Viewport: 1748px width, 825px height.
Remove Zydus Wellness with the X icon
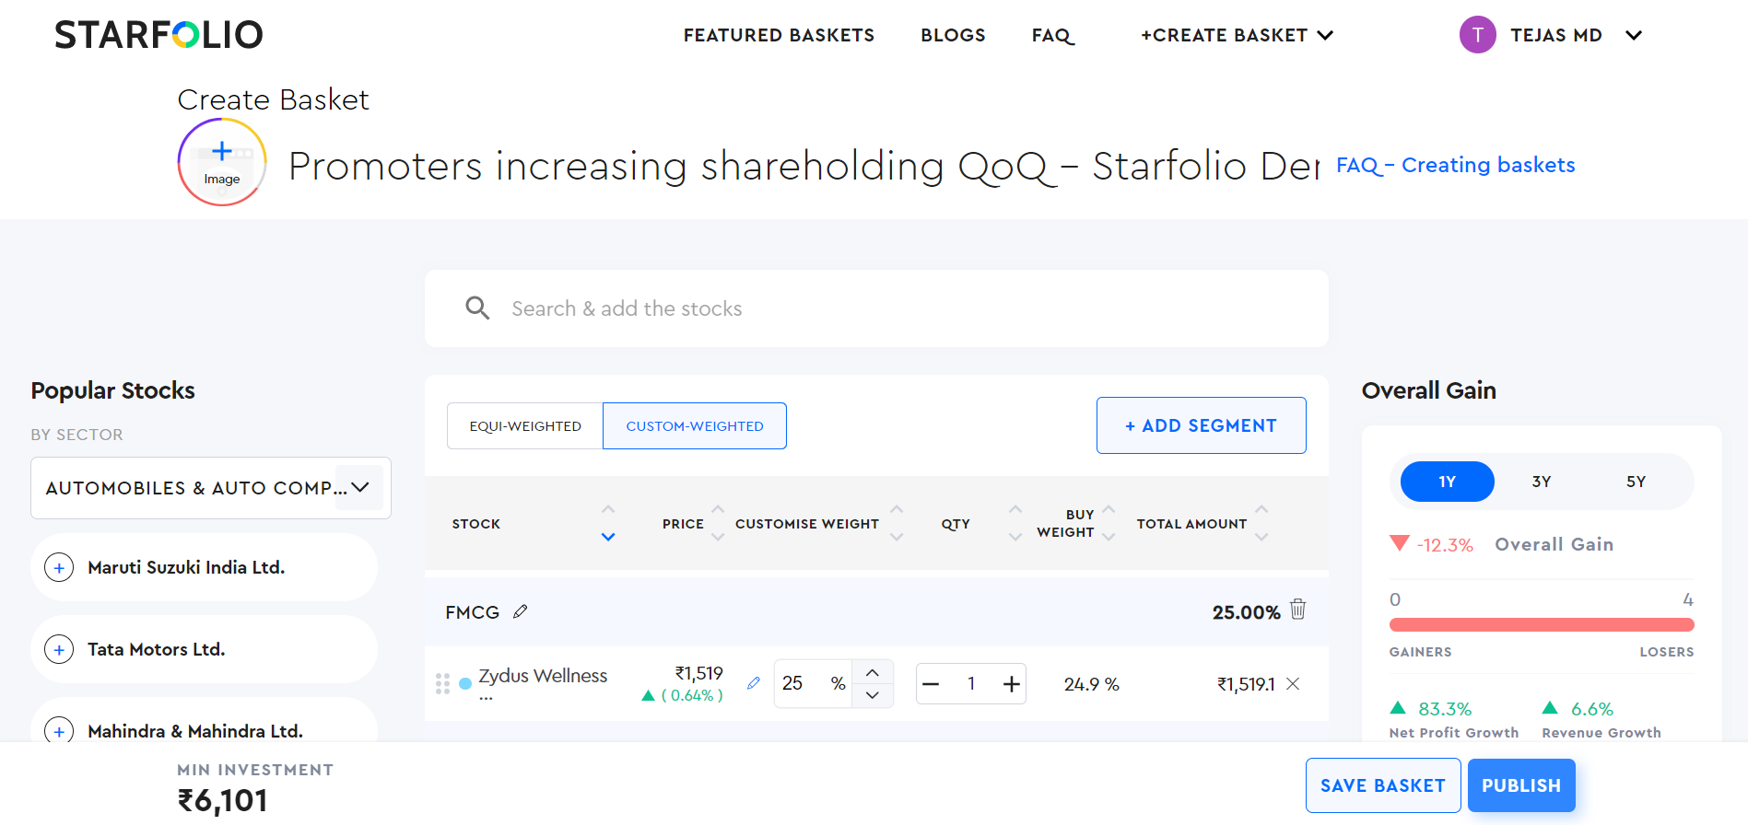pos(1293,684)
